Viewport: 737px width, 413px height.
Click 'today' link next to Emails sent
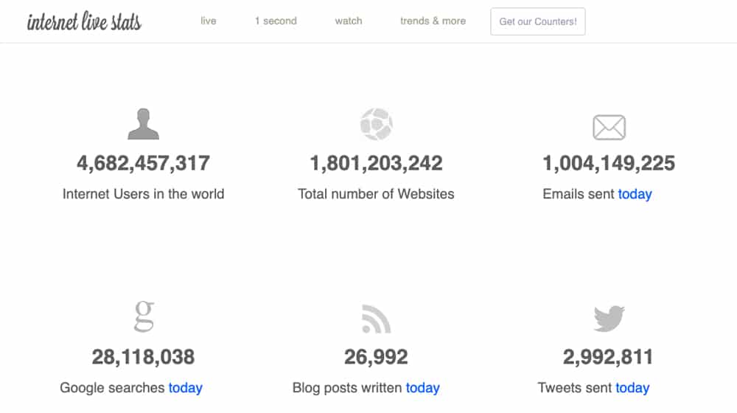pyautogui.click(x=635, y=194)
